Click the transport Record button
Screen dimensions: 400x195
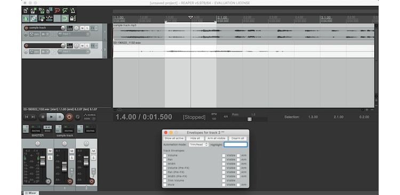click(69, 117)
